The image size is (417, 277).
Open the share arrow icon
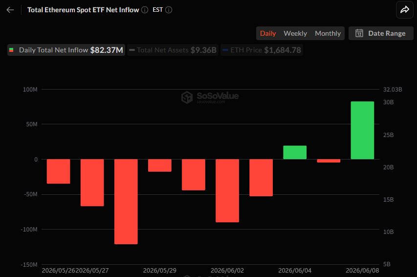click(404, 10)
